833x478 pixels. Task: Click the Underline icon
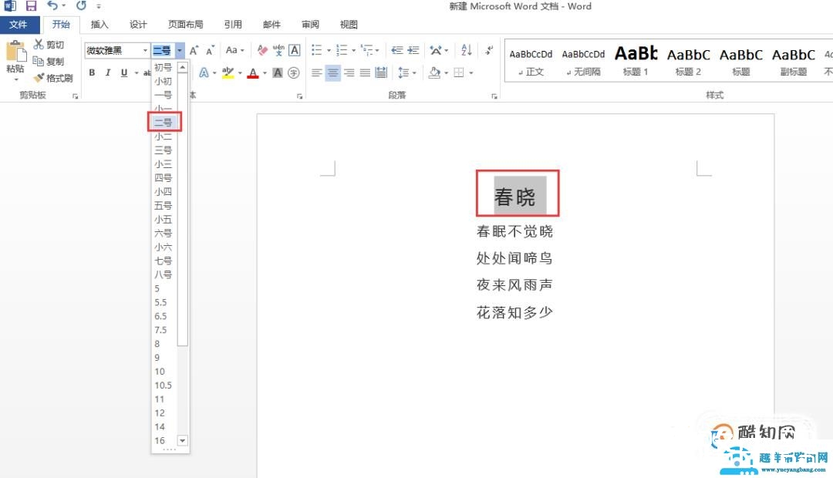(123, 72)
